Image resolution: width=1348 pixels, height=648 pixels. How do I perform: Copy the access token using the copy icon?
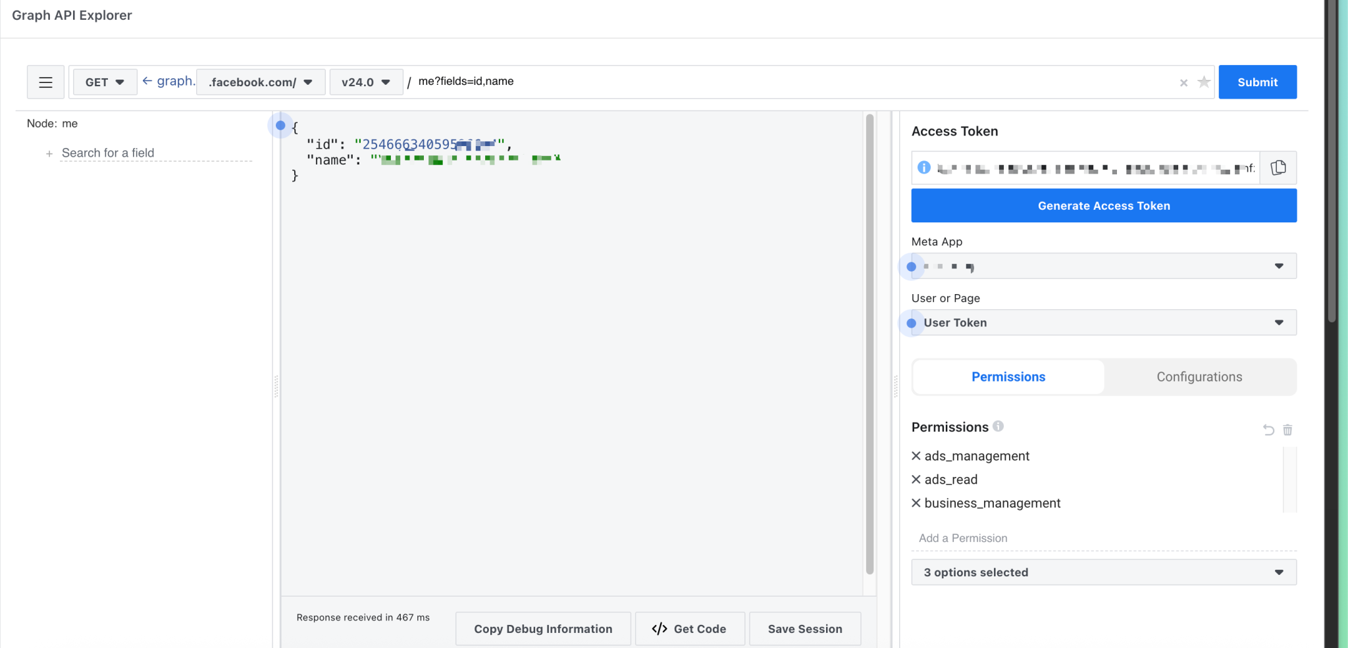(x=1278, y=167)
